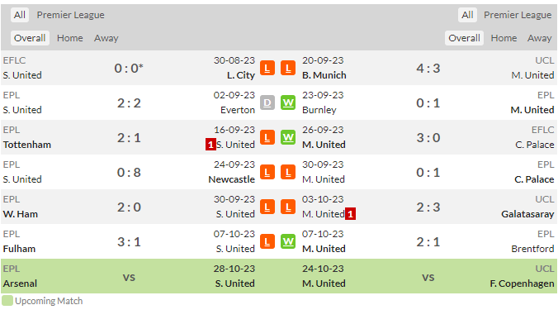
Task: Click the loss badge for L. City match
Action: click(267, 68)
